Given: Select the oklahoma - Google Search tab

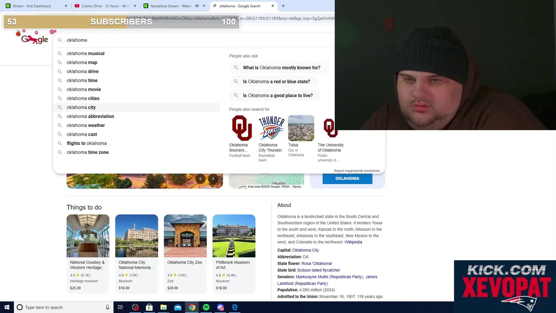Looking at the screenshot, I should (243, 6).
